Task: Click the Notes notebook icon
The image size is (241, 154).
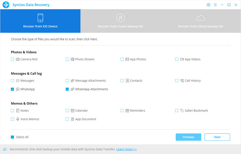Action: click(x=18, y=111)
